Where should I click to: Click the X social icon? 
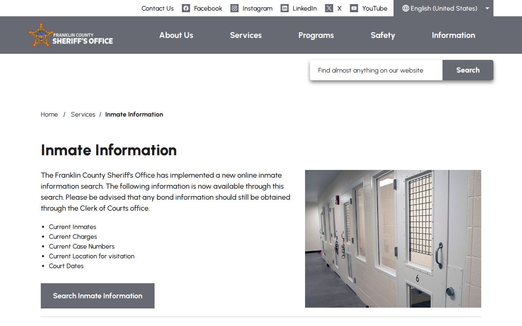click(x=329, y=8)
